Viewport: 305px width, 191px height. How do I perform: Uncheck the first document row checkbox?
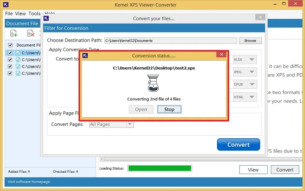(x=10, y=53)
